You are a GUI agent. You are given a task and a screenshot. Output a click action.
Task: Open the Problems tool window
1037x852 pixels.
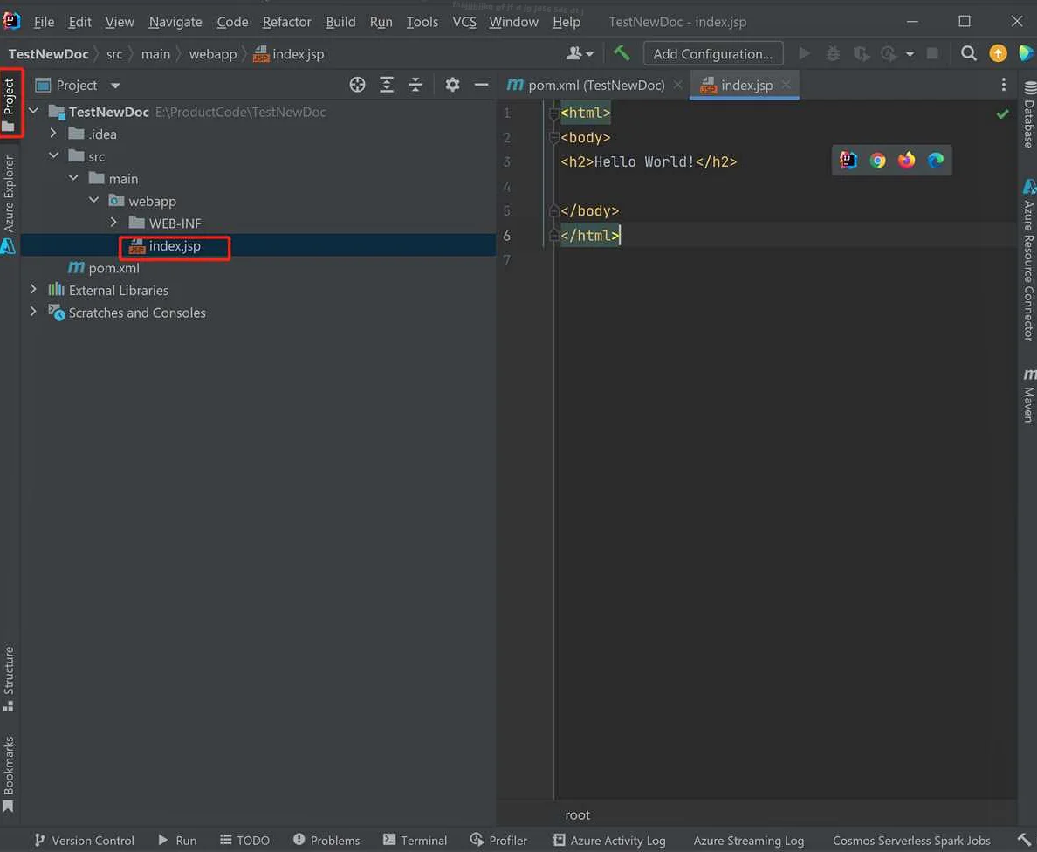pos(326,840)
